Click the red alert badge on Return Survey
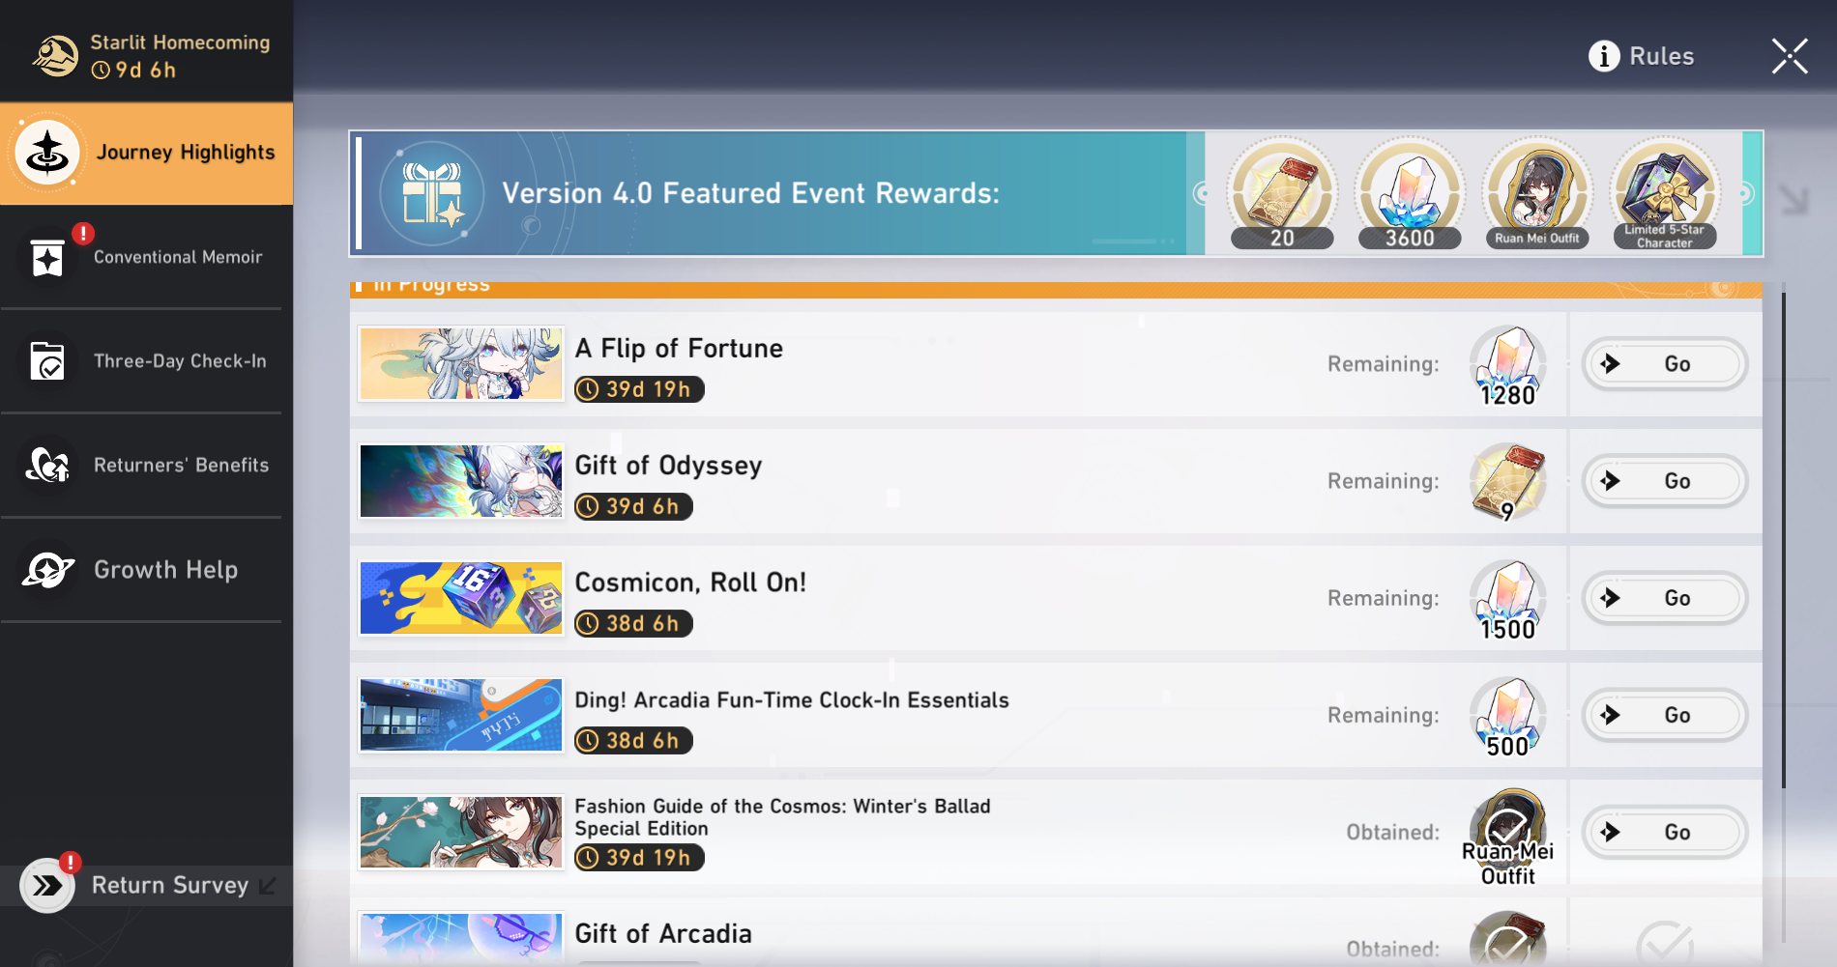 pyautogui.click(x=70, y=863)
